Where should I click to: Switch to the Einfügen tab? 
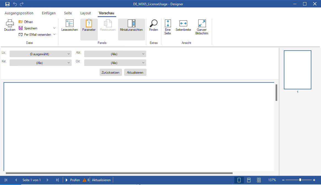click(x=49, y=13)
